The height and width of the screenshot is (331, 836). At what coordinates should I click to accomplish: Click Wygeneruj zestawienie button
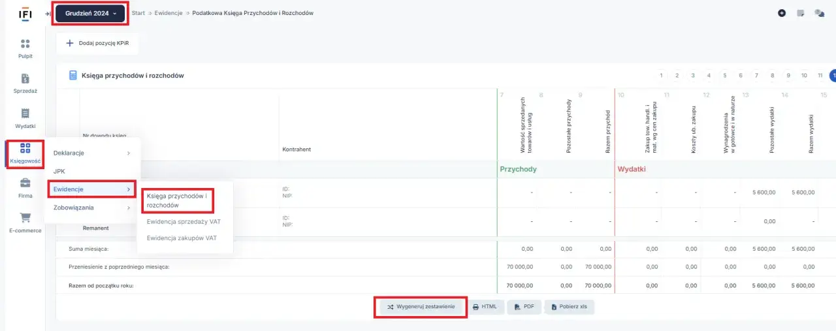(421, 307)
